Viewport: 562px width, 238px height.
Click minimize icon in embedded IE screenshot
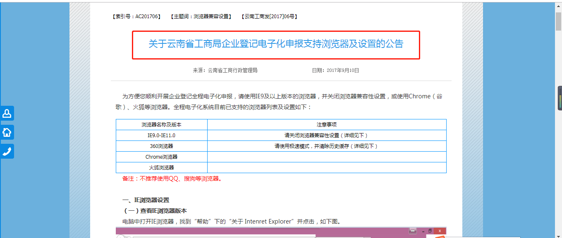click(x=423, y=231)
